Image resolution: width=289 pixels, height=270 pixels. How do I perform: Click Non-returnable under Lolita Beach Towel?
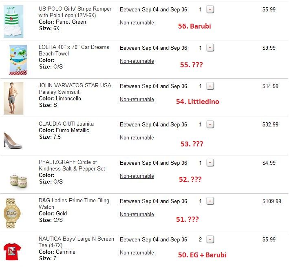137,61
